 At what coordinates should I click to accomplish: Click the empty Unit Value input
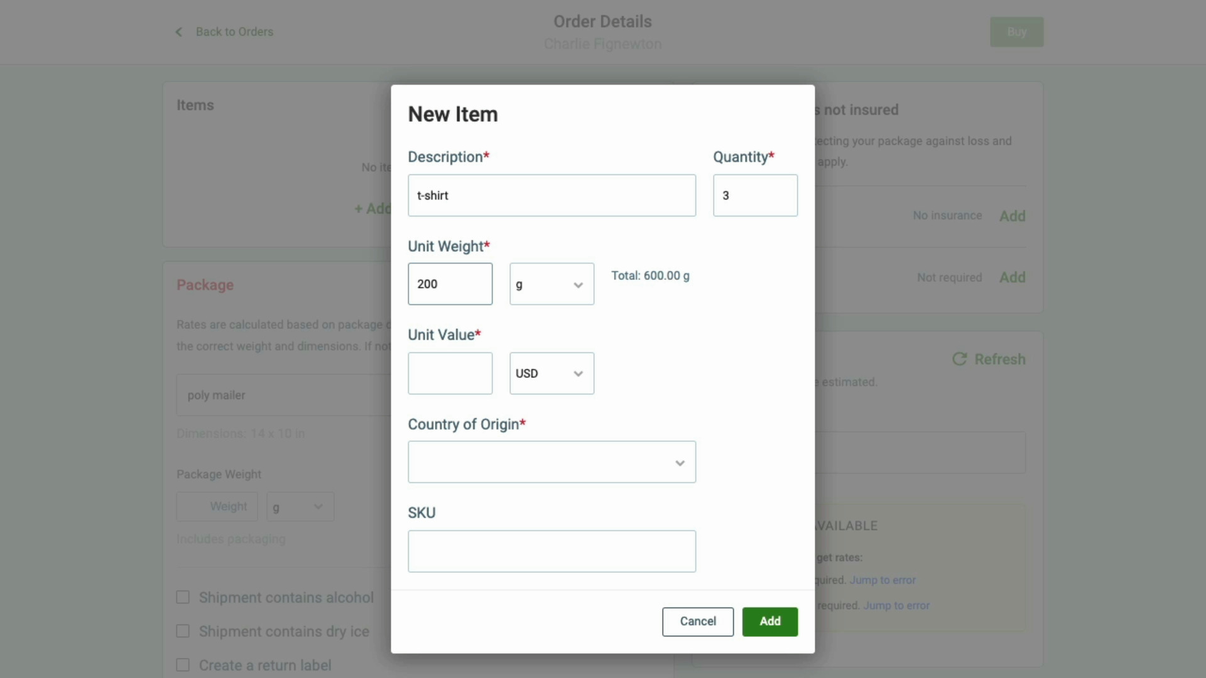(450, 374)
